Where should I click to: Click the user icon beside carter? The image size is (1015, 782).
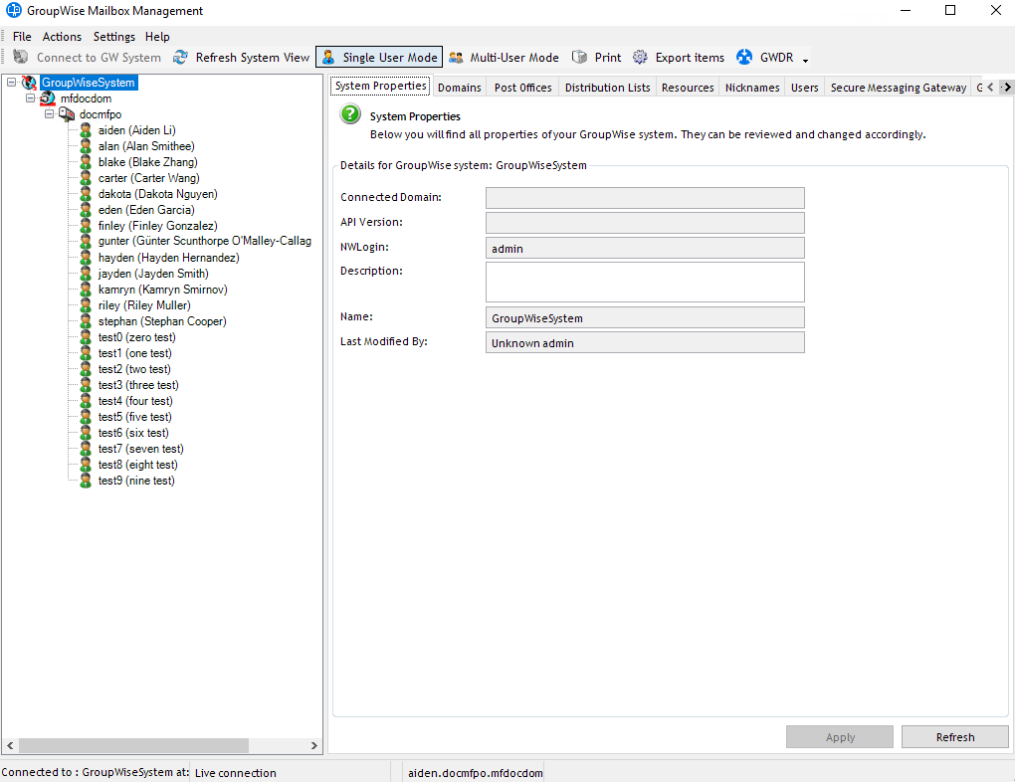[86, 178]
